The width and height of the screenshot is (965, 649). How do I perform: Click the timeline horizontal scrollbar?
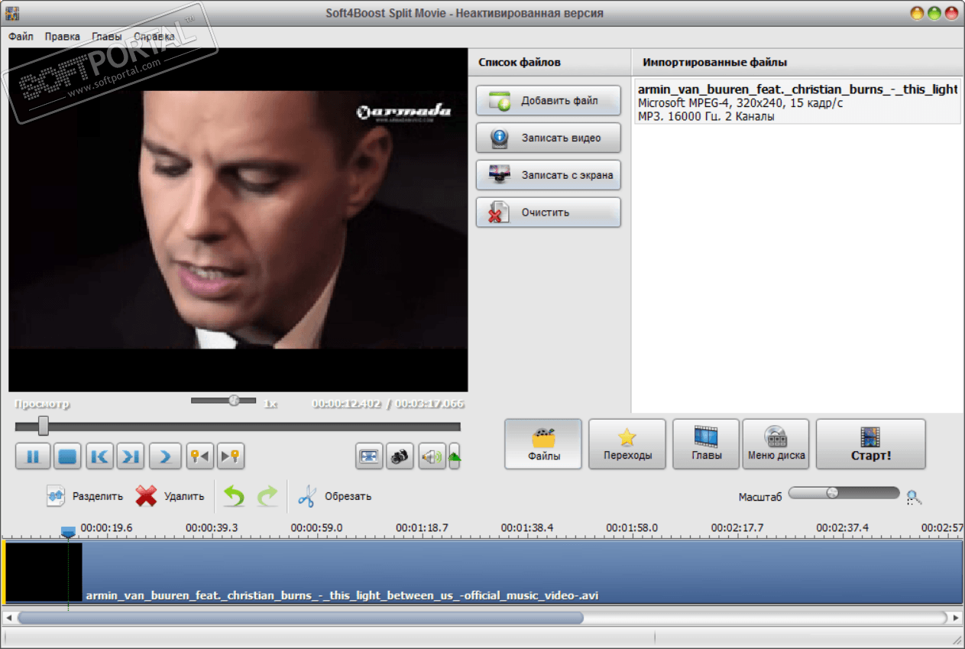[x=300, y=617]
